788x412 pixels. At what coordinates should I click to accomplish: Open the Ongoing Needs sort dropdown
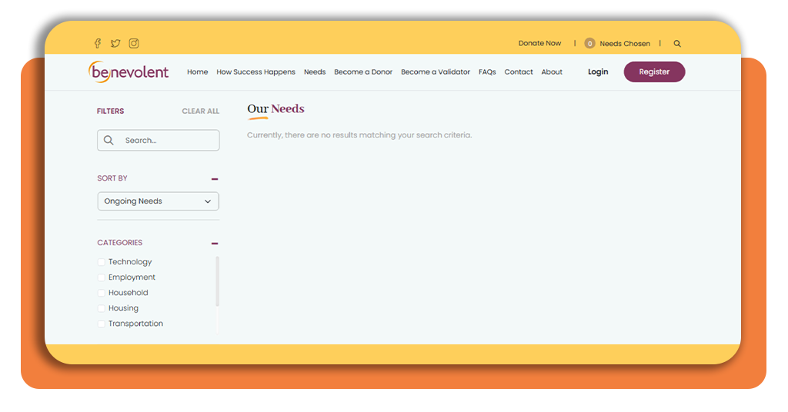point(159,201)
